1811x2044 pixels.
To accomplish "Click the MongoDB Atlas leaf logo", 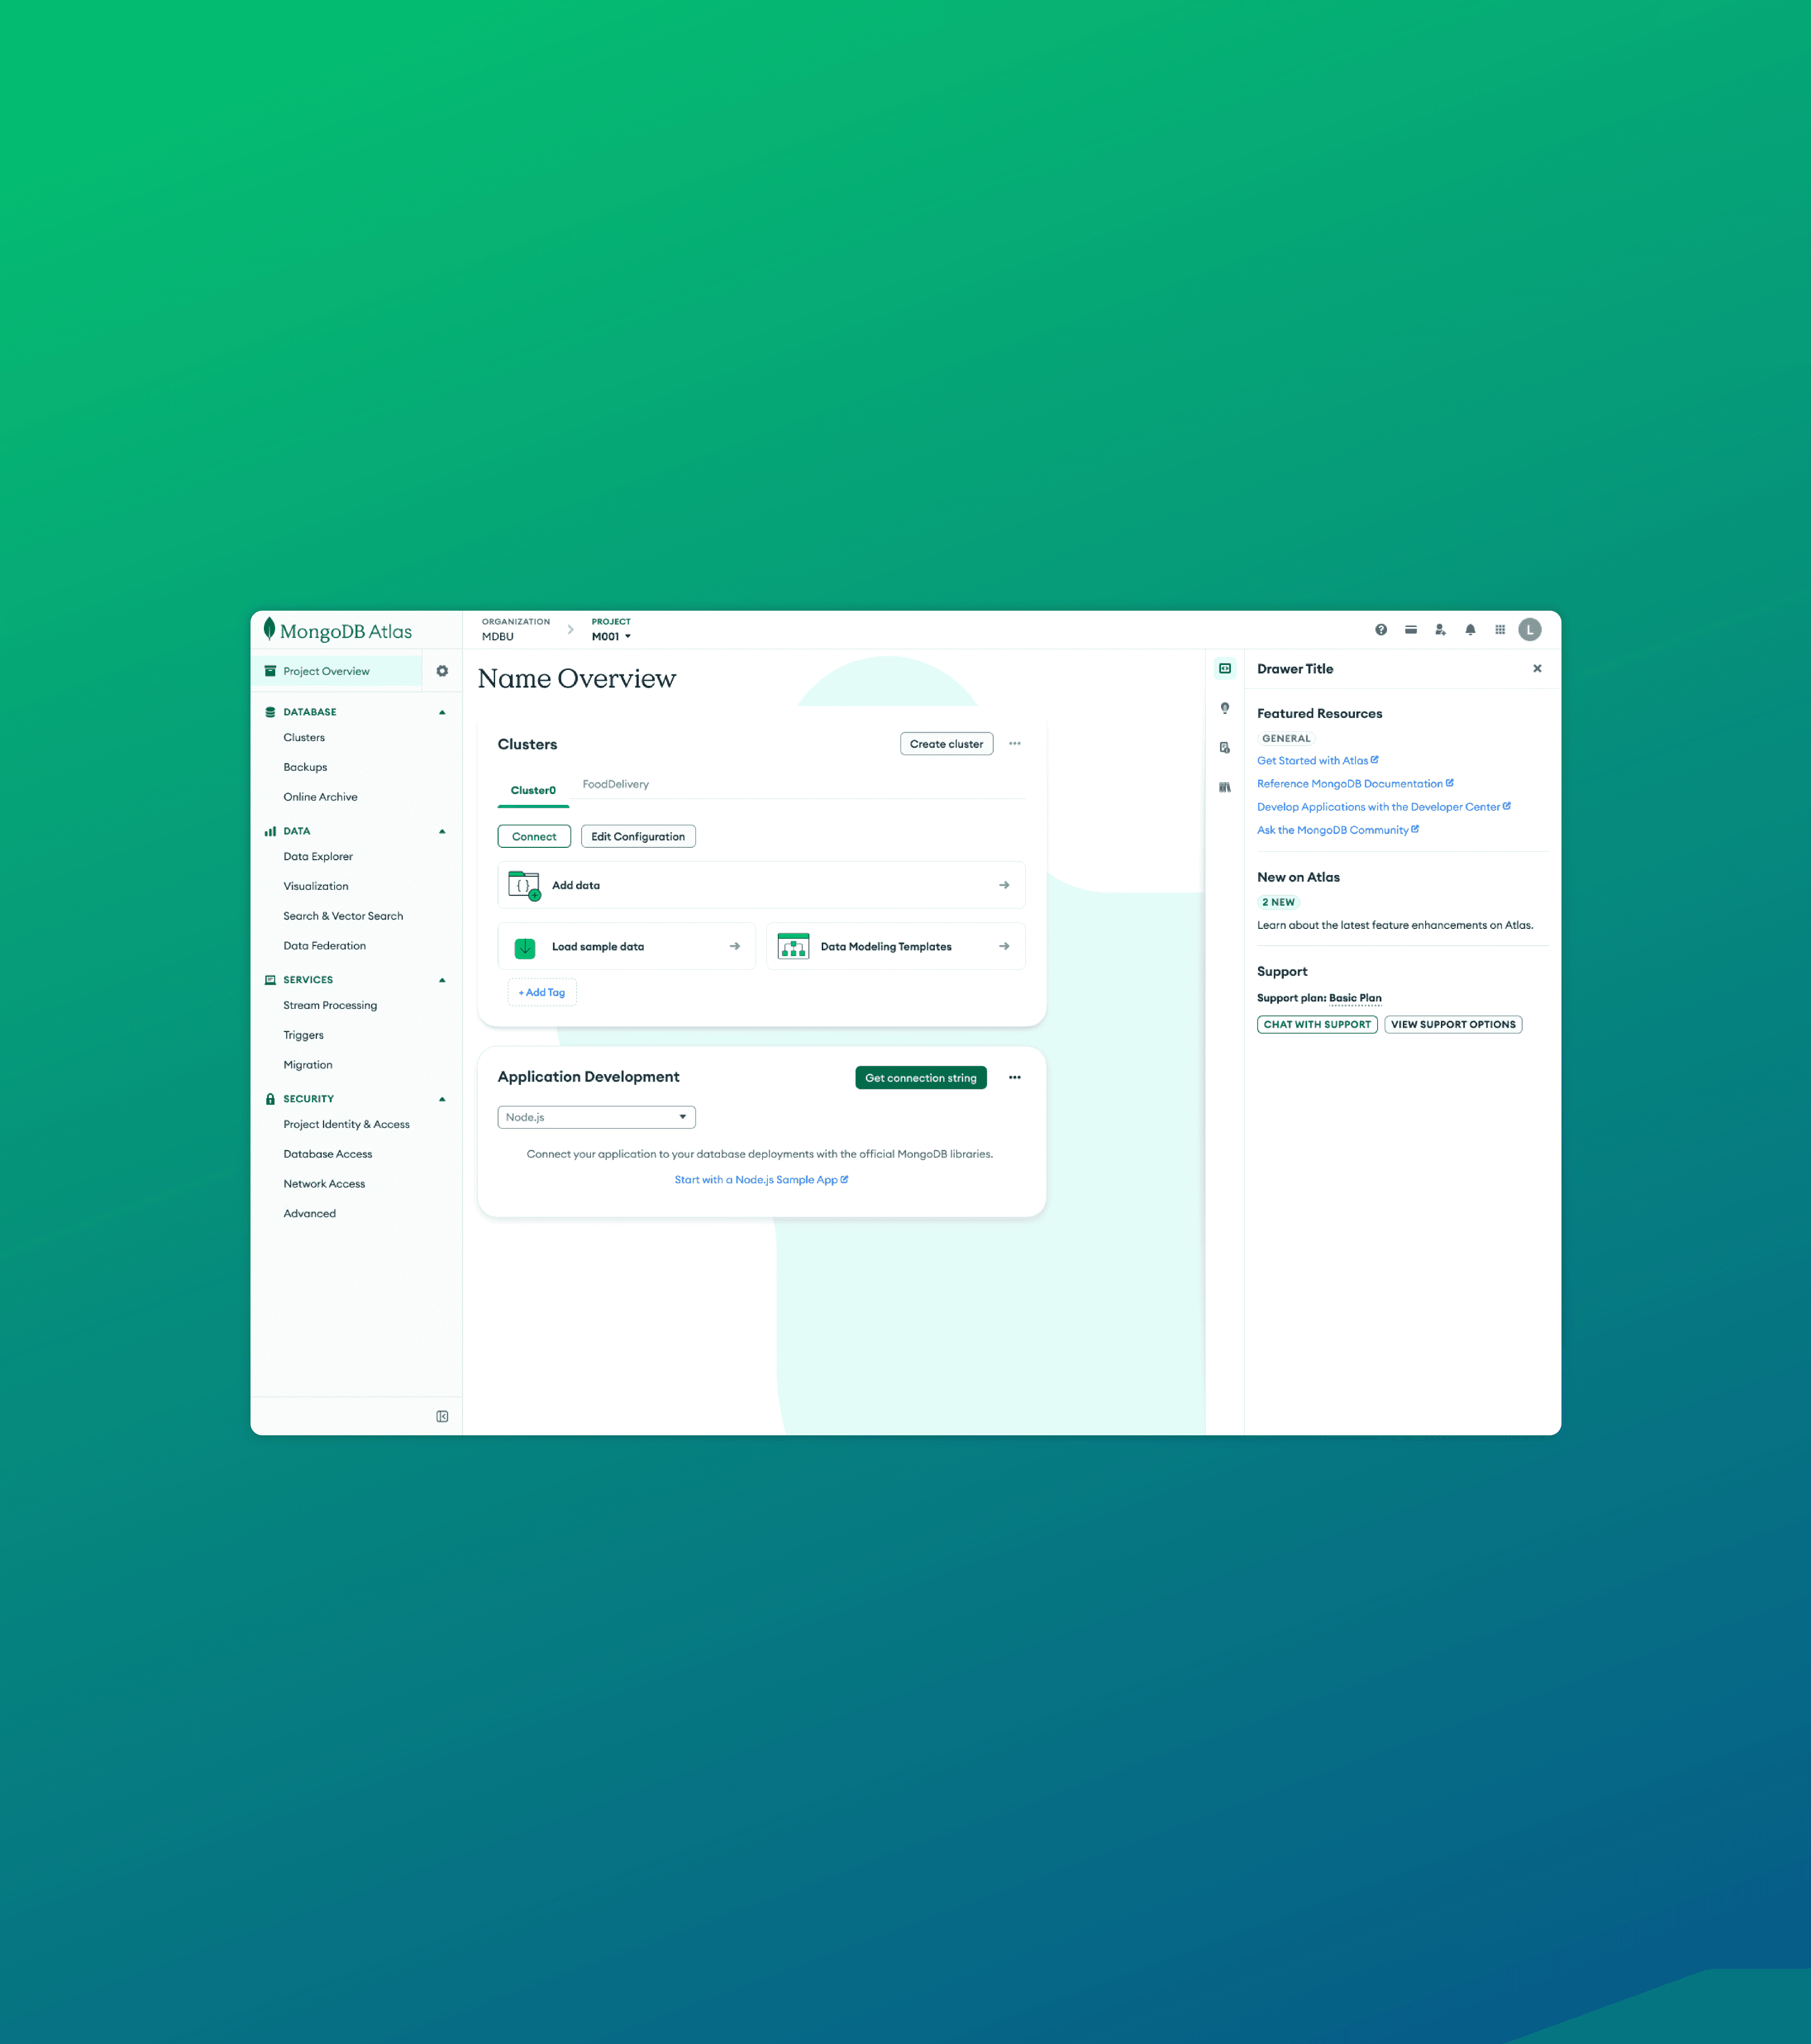I will [x=269, y=629].
